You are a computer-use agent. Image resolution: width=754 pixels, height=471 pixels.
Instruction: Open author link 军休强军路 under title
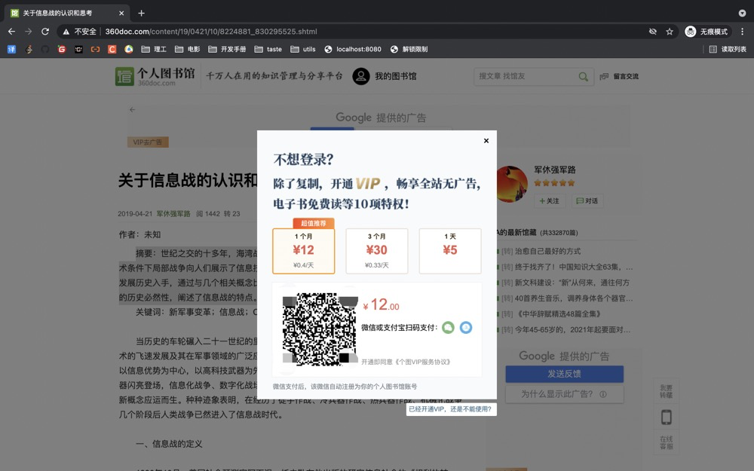[173, 213]
